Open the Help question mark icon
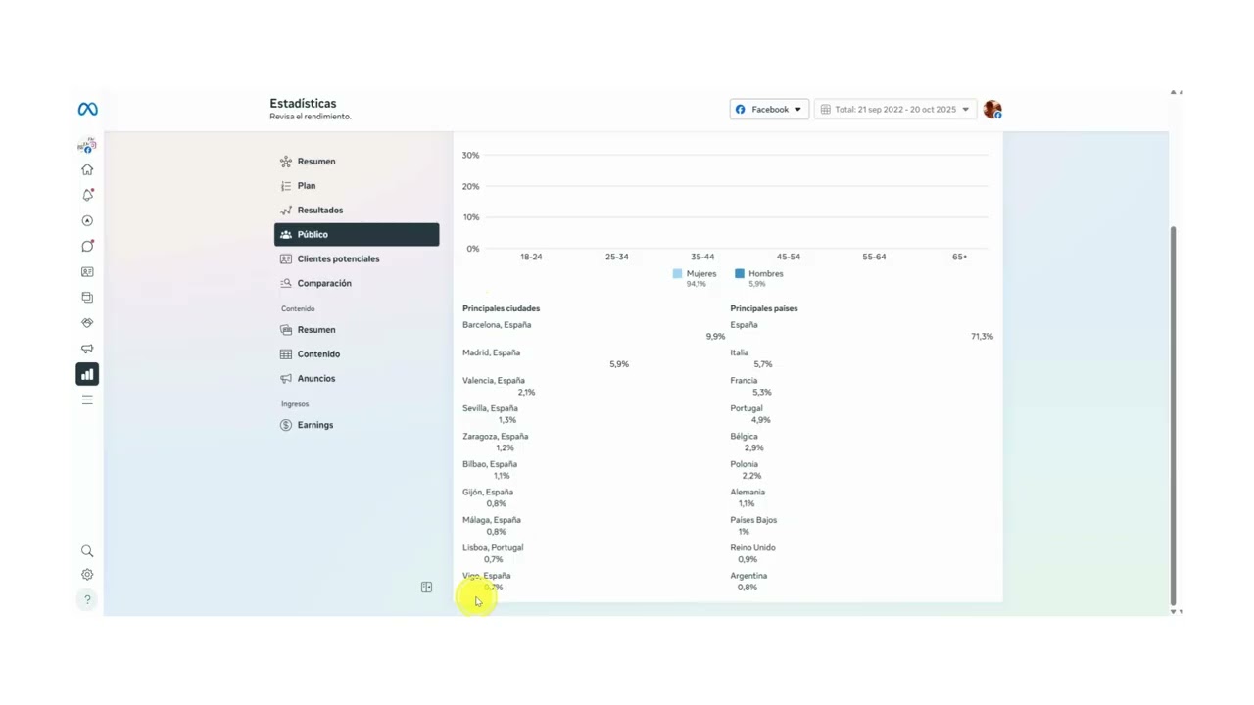The image size is (1254, 705). click(x=87, y=600)
